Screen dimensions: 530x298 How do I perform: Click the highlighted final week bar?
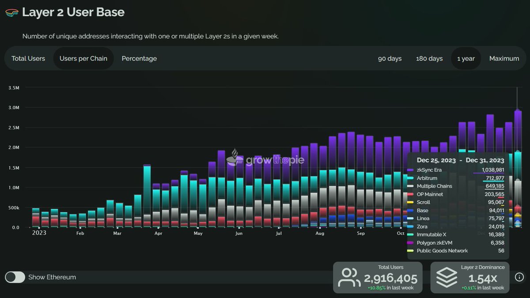(518, 169)
